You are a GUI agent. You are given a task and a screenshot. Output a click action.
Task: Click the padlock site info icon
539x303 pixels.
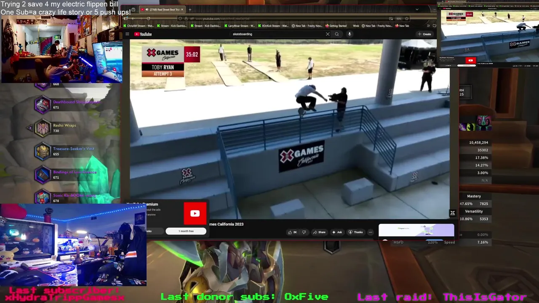(186, 19)
